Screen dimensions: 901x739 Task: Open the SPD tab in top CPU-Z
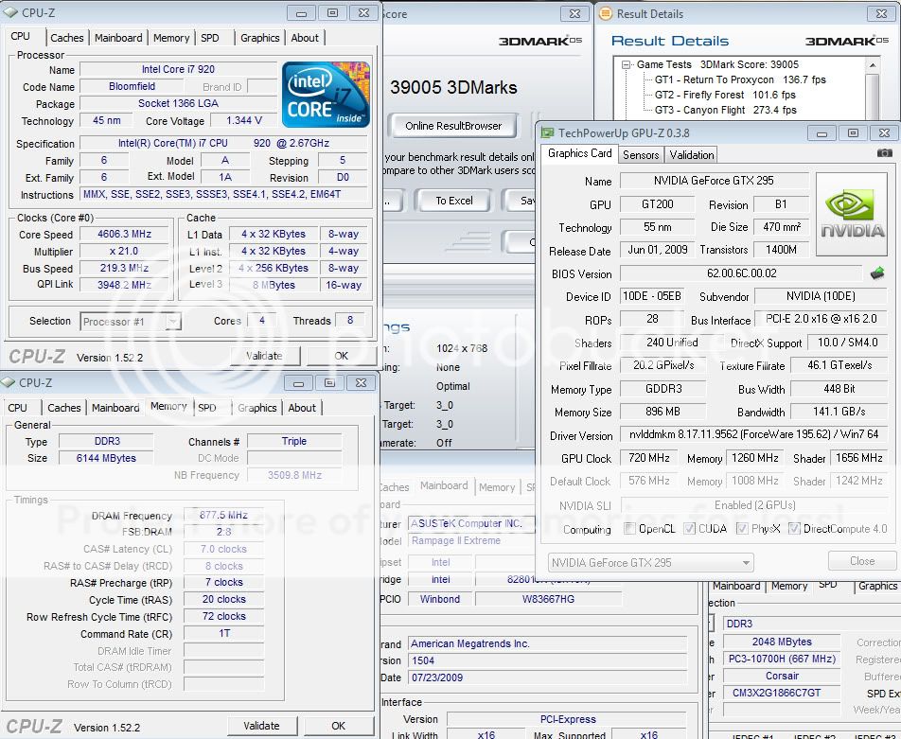click(210, 38)
